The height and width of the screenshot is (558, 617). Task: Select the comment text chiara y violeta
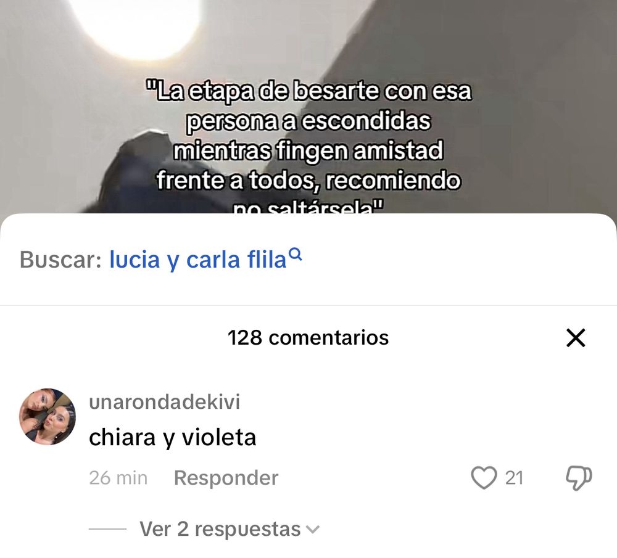pyautogui.click(x=172, y=437)
